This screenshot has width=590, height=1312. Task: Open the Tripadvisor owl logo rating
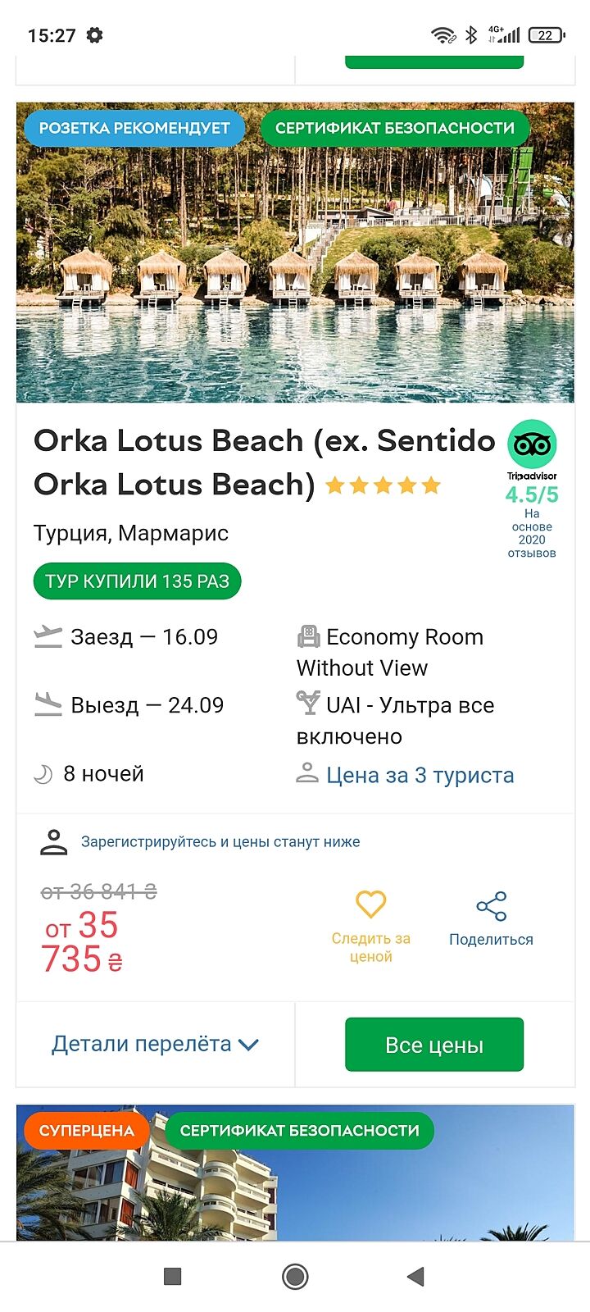532,444
